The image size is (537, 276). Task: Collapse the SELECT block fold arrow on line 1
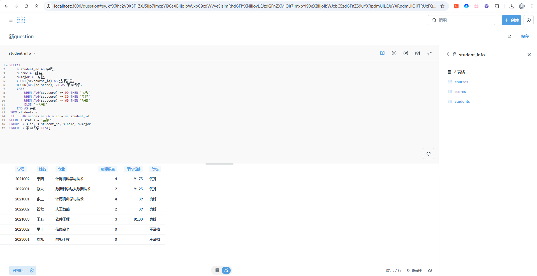(x=7, y=66)
